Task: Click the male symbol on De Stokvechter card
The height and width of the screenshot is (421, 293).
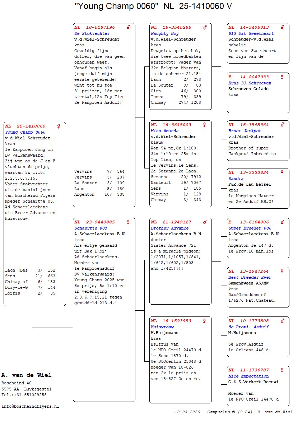Action: [129, 27]
